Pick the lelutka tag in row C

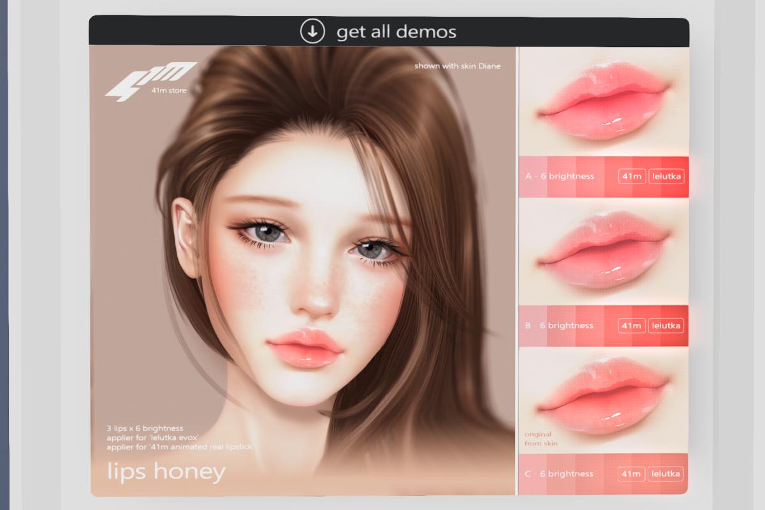coord(666,474)
